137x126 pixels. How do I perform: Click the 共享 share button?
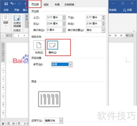(x=127, y=10)
